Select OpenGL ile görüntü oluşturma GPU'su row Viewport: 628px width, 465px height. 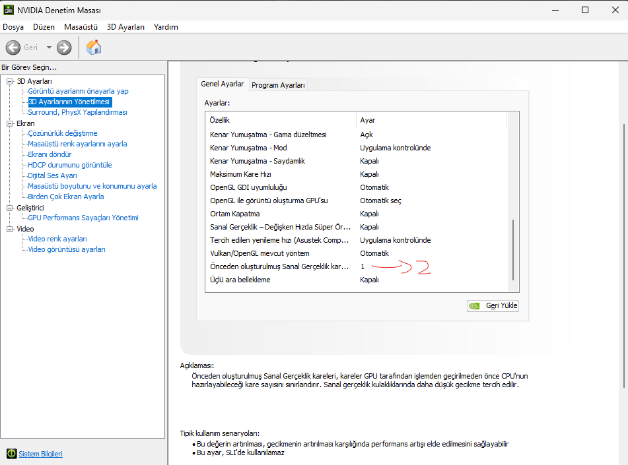pyautogui.click(x=357, y=201)
